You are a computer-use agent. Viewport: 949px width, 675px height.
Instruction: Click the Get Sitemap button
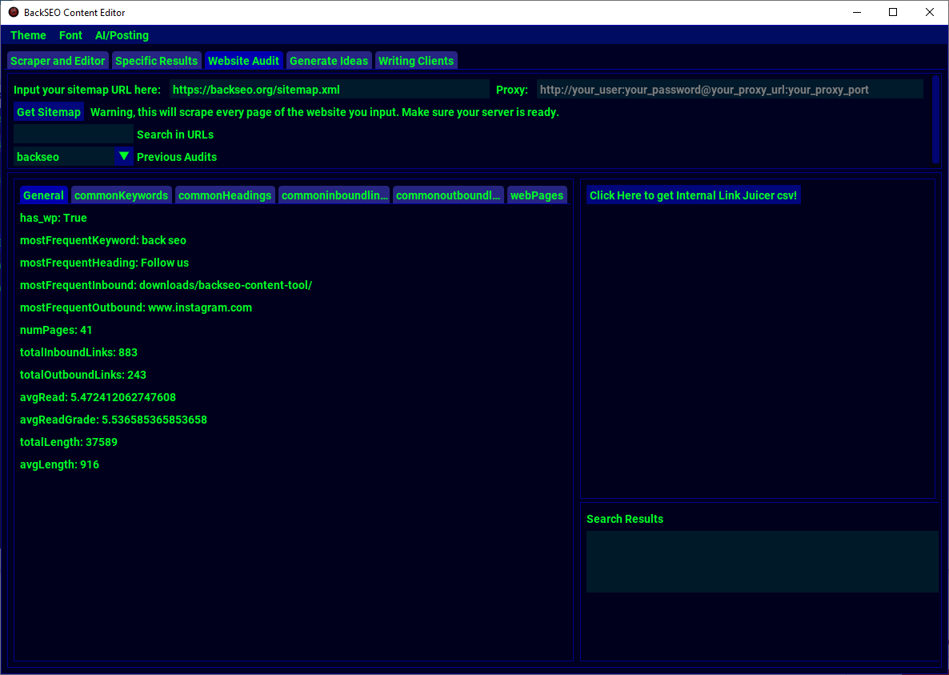pos(49,112)
